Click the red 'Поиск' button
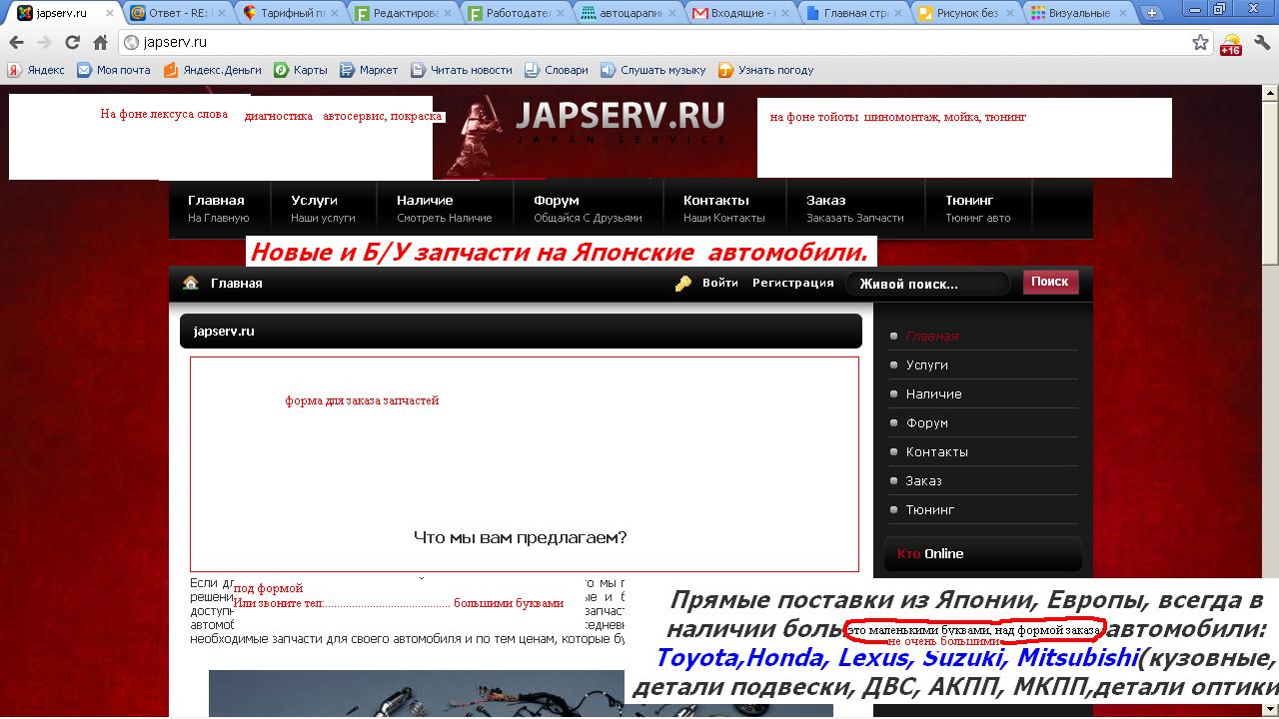The height and width of the screenshot is (719, 1279). (1050, 282)
